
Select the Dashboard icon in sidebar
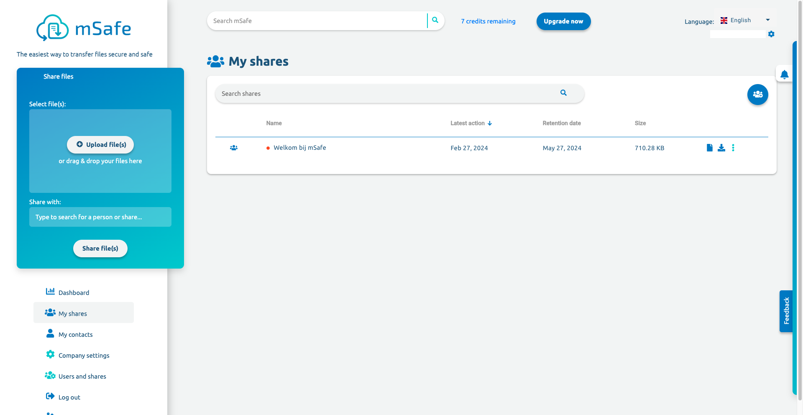point(50,292)
